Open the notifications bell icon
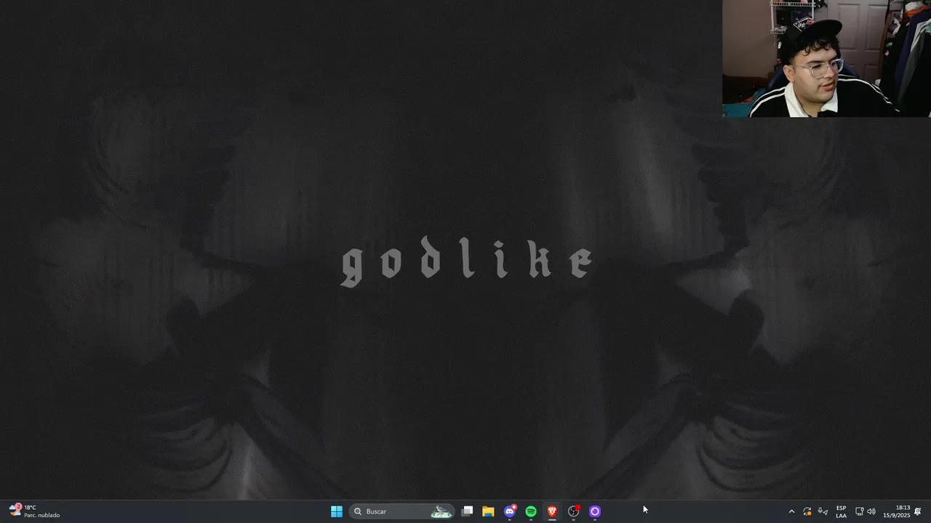 coord(918,511)
